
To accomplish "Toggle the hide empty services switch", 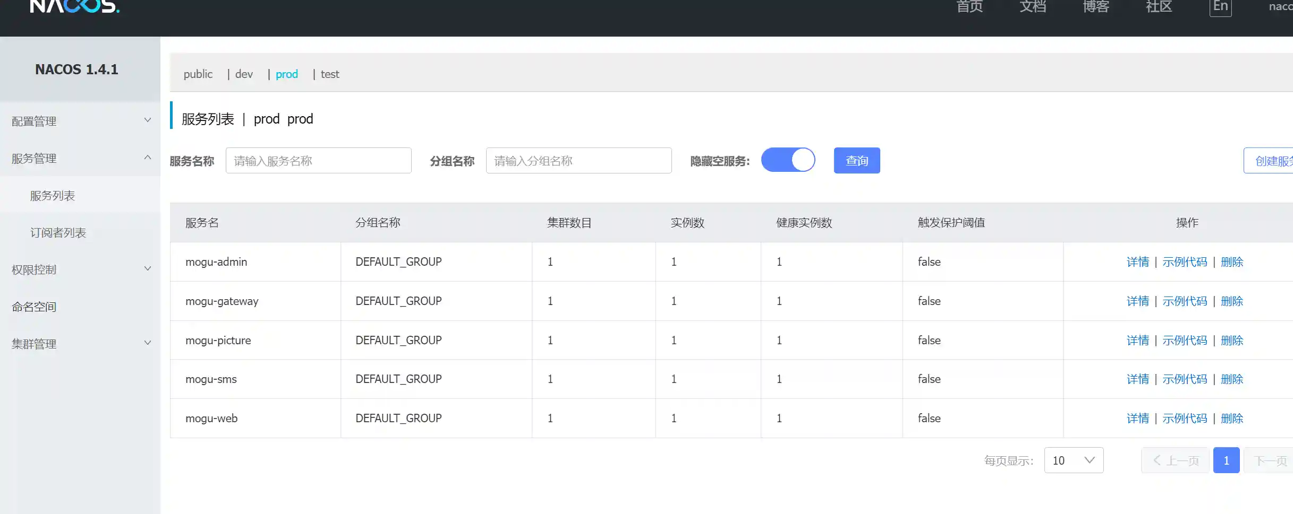I will point(788,160).
